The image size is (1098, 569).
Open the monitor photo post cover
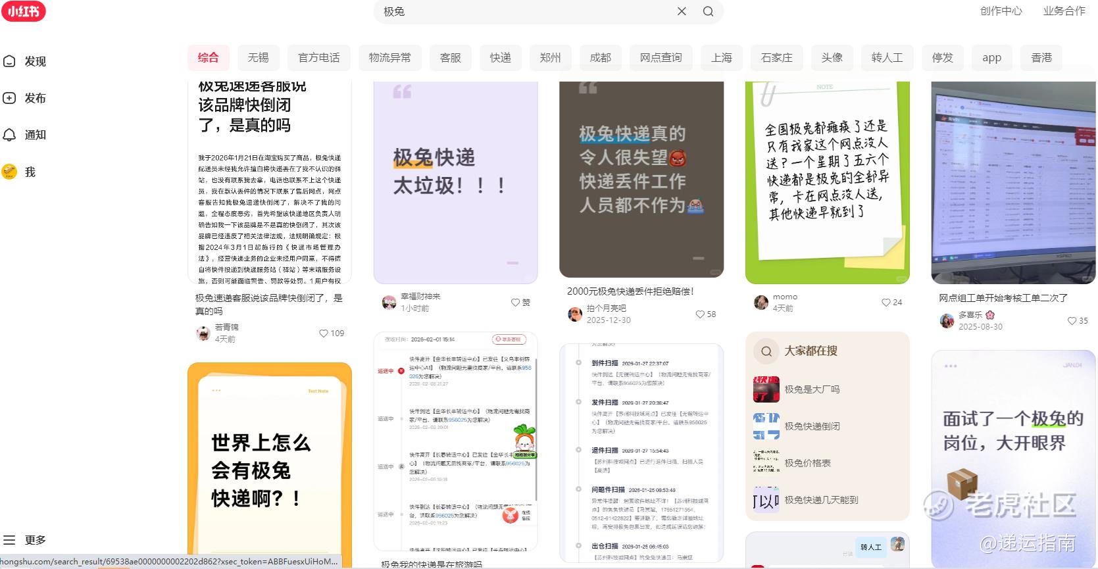(1013, 183)
